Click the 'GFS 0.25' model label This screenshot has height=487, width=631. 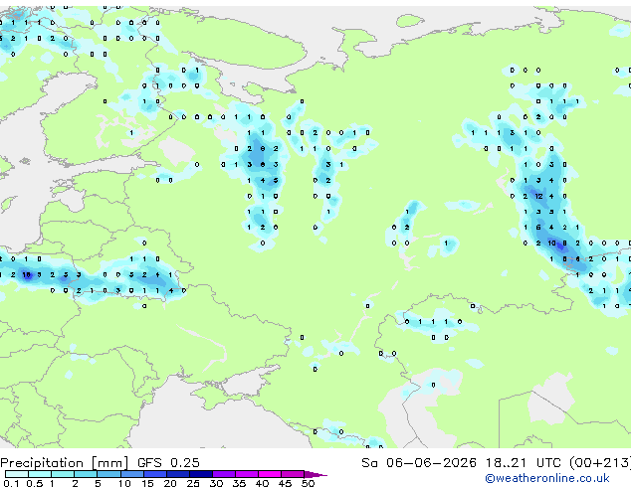168,463
